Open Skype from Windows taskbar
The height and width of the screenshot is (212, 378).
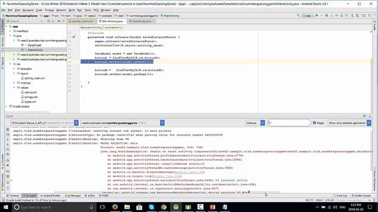[x=151, y=207]
